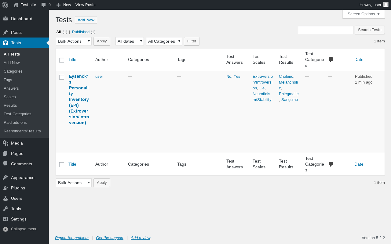This screenshot has width=391, height=244.
Task: Open Paid add-ons submenu item
Action: click(x=15, y=122)
